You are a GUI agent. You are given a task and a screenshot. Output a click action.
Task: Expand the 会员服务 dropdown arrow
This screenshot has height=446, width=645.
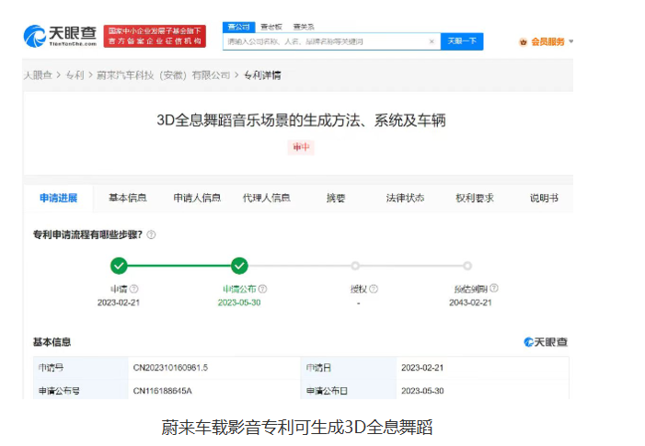click(571, 41)
